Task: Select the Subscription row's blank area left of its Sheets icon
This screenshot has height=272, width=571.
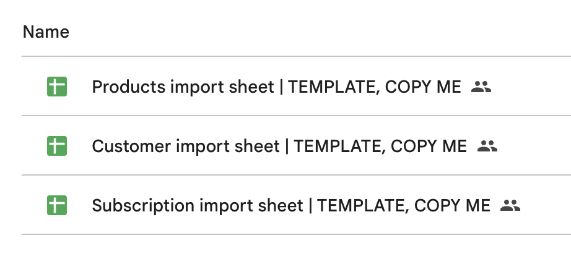Action: (x=32, y=205)
